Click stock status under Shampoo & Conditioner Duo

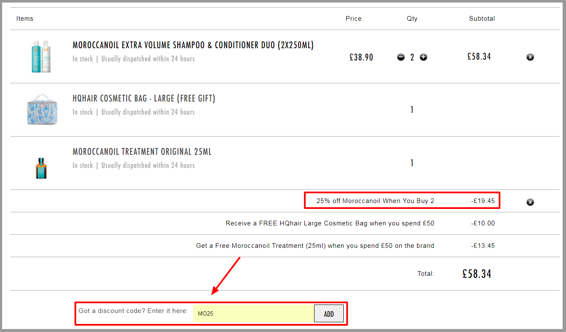[133, 59]
